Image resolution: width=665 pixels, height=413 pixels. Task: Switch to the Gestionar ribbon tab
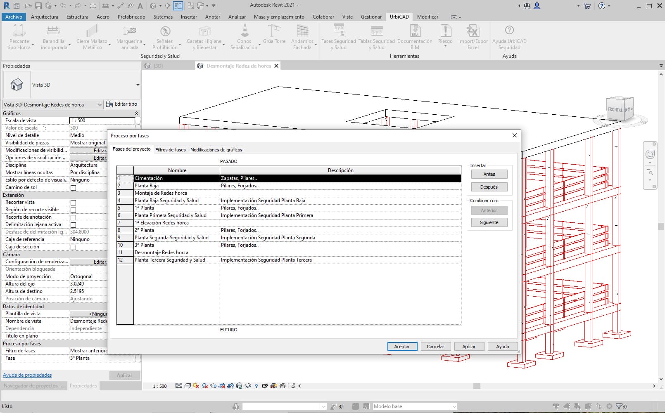coord(371,17)
